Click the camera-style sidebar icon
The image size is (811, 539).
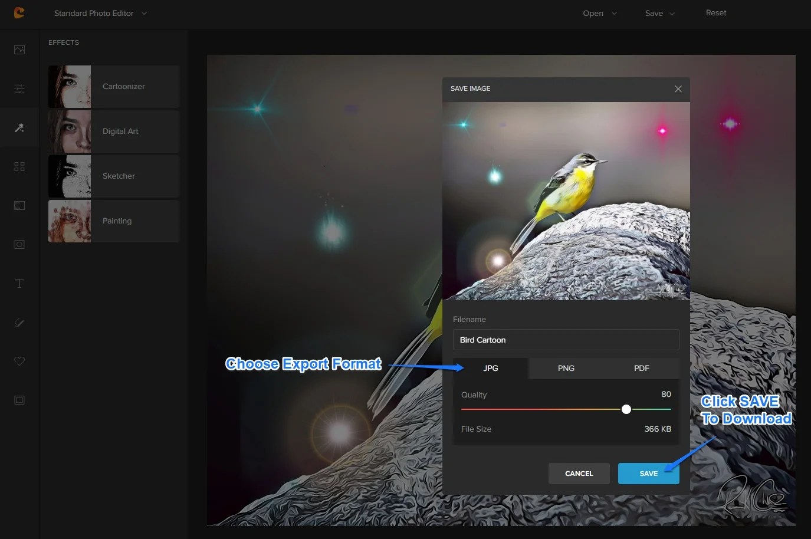point(19,244)
